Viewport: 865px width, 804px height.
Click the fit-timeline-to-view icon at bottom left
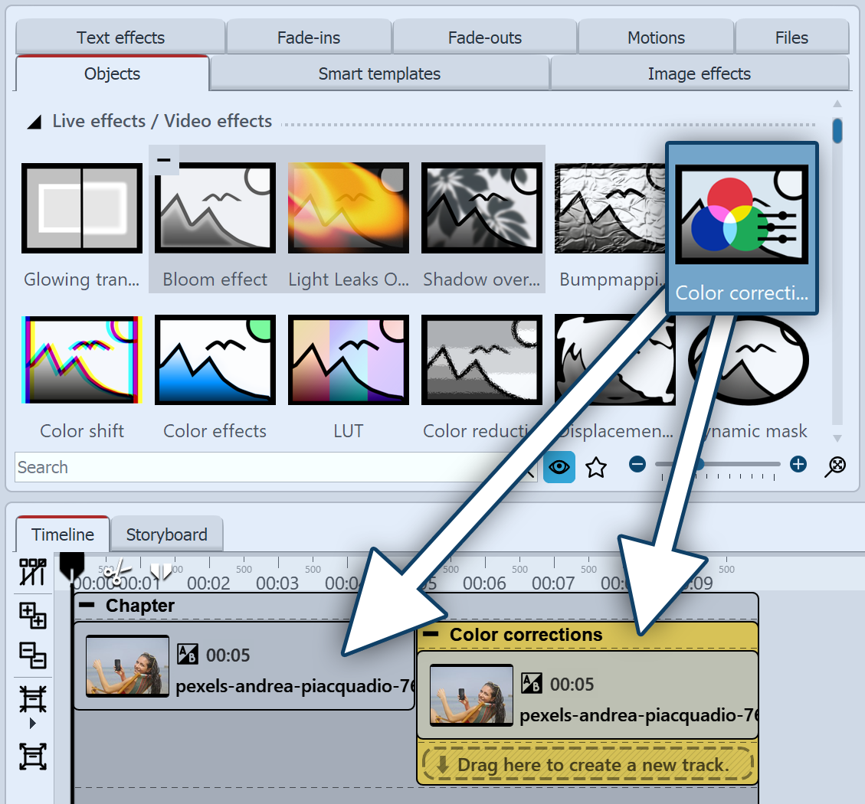click(33, 757)
